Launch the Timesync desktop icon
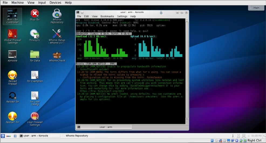This screenshot has width=266, height=143. [x=35, y=35]
